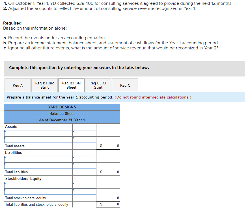Click the Total liabilities value cell
Screen dimensions: 250x210
point(108,172)
